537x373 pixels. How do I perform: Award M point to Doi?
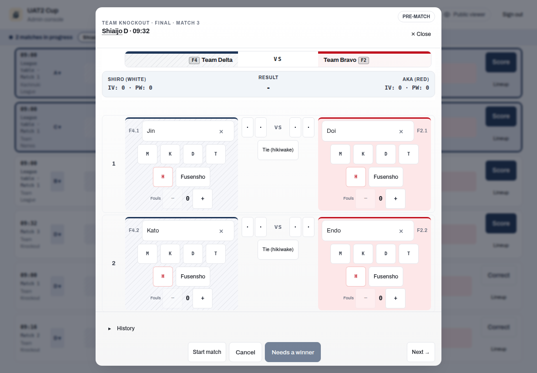point(340,154)
